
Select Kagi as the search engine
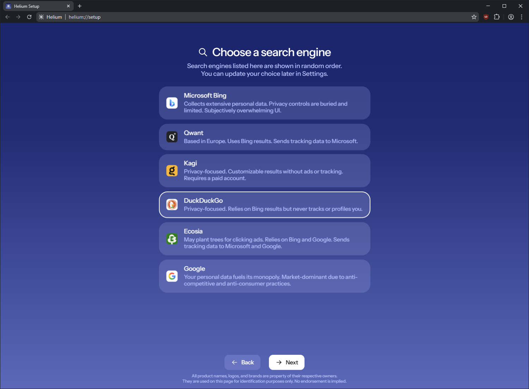264,170
